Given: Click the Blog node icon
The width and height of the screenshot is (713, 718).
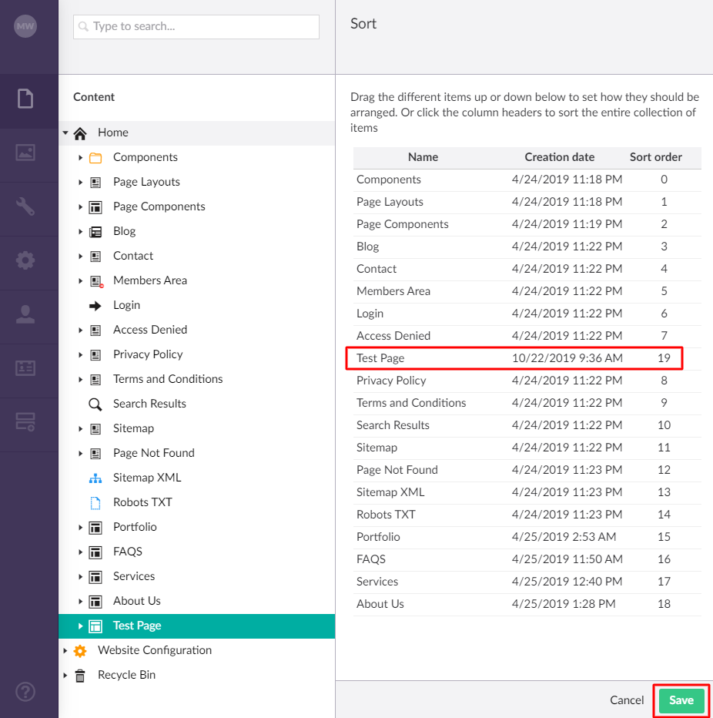Looking at the screenshot, I should point(95,232).
